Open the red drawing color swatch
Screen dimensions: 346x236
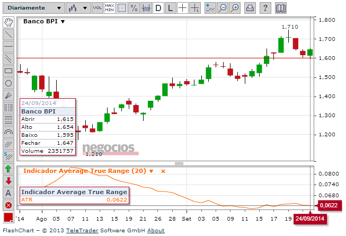pyautogui.click(x=8, y=217)
